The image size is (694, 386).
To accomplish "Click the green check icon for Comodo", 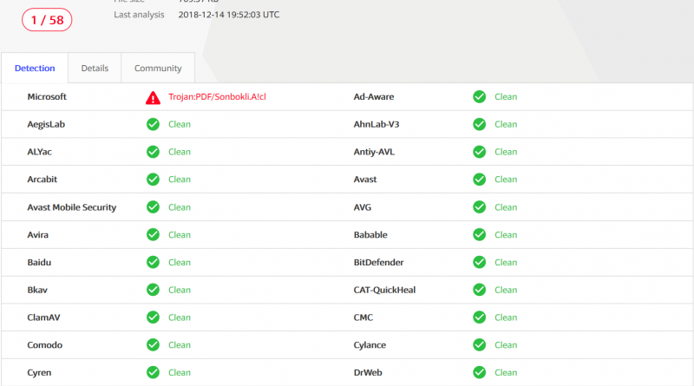I will [154, 345].
